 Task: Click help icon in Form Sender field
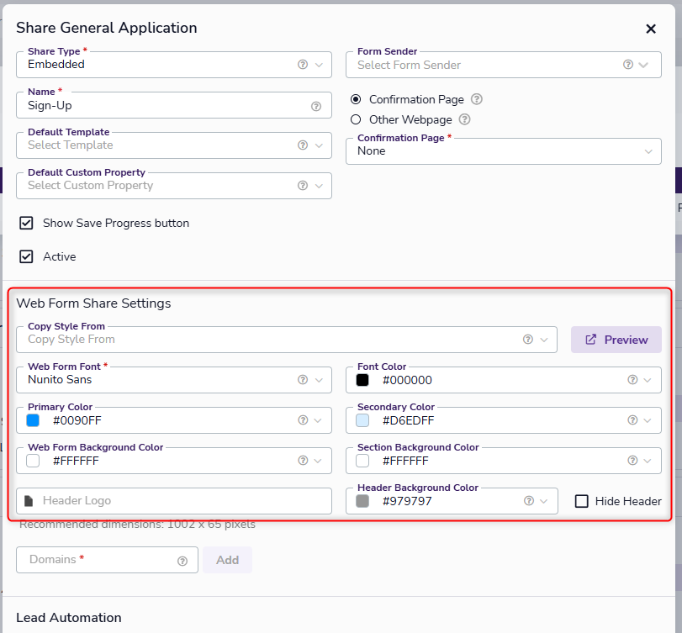(627, 65)
